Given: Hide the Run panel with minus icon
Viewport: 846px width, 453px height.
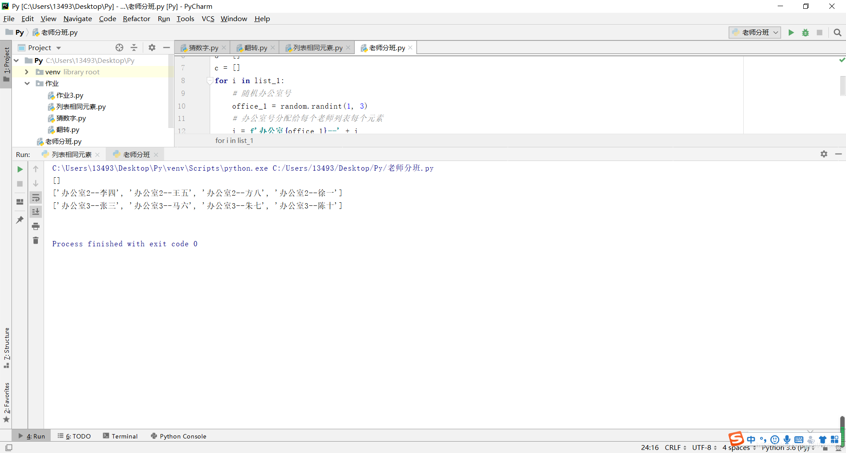Looking at the screenshot, I should coord(839,154).
